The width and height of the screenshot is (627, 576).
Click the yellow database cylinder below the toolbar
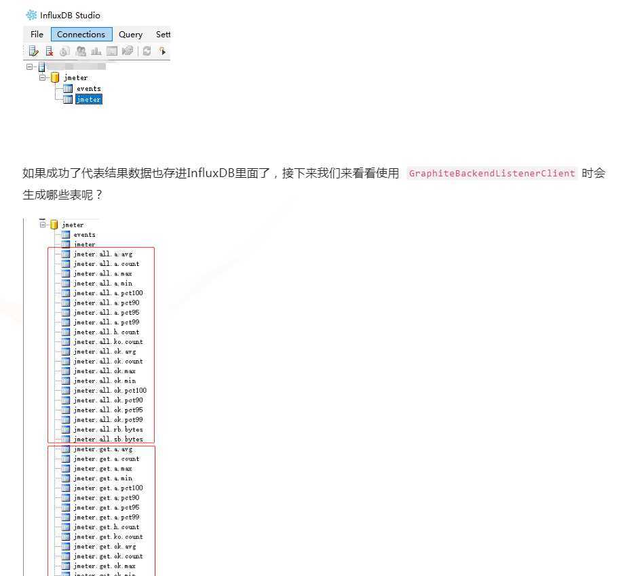click(55, 77)
